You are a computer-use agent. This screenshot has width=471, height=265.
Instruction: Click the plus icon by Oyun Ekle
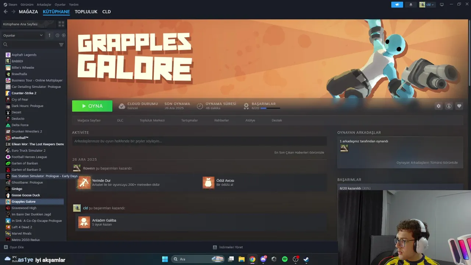[x=6, y=247]
